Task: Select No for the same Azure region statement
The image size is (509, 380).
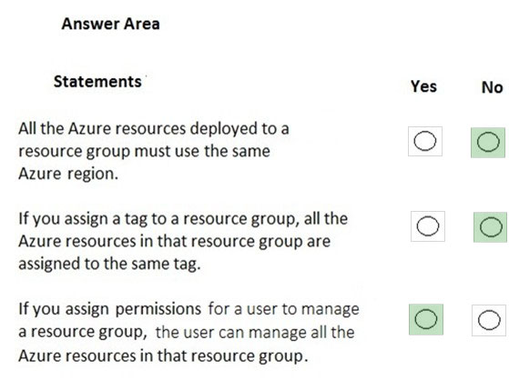Action: click(488, 143)
